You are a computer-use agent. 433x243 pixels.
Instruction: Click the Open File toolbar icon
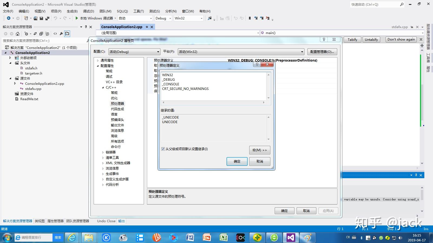click(x=35, y=18)
